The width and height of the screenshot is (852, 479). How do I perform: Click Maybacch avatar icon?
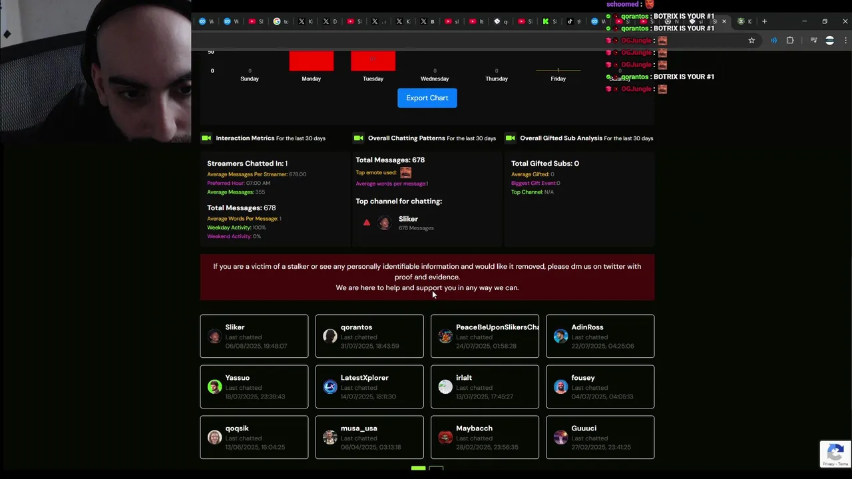coord(445,437)
